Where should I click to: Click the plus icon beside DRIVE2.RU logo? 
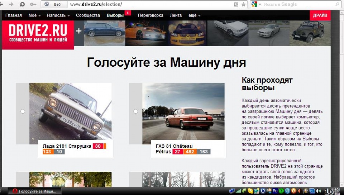(79, 31)
